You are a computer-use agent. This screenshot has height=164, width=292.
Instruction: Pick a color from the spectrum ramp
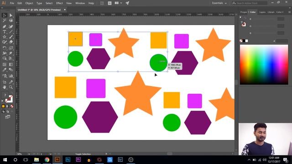264,65
